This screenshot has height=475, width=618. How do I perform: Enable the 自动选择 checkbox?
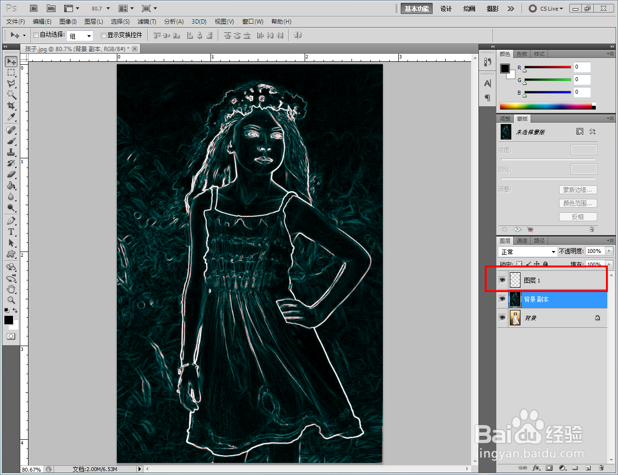36,35
